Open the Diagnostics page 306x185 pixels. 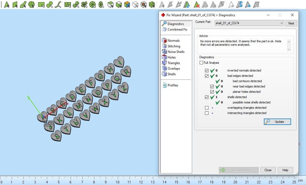point(176,24)
